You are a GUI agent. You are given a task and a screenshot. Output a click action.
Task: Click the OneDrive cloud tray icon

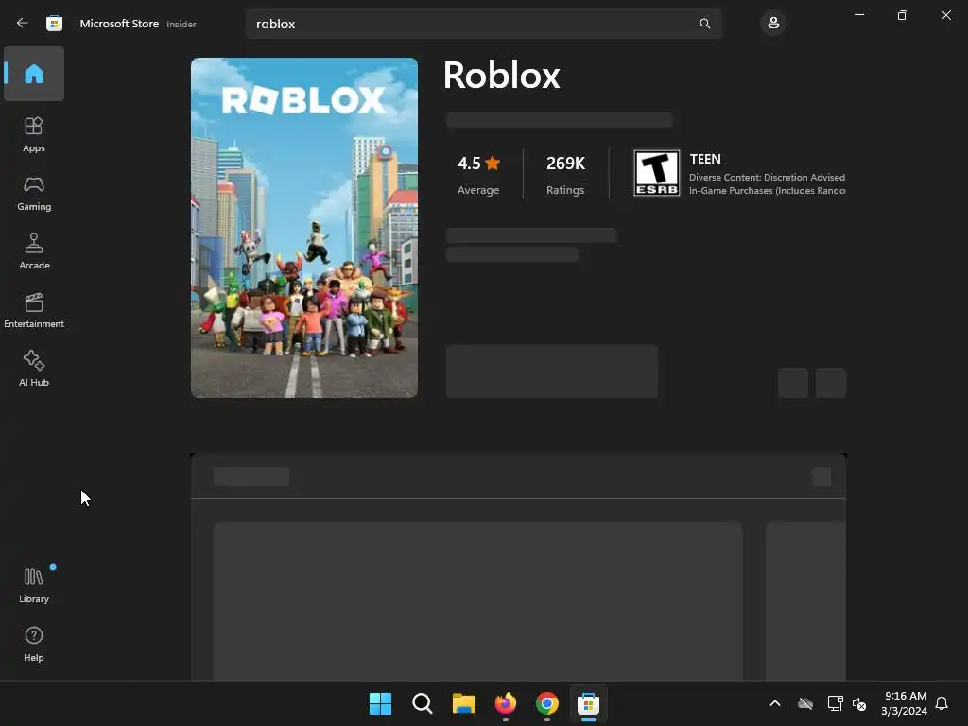[805, 703]
